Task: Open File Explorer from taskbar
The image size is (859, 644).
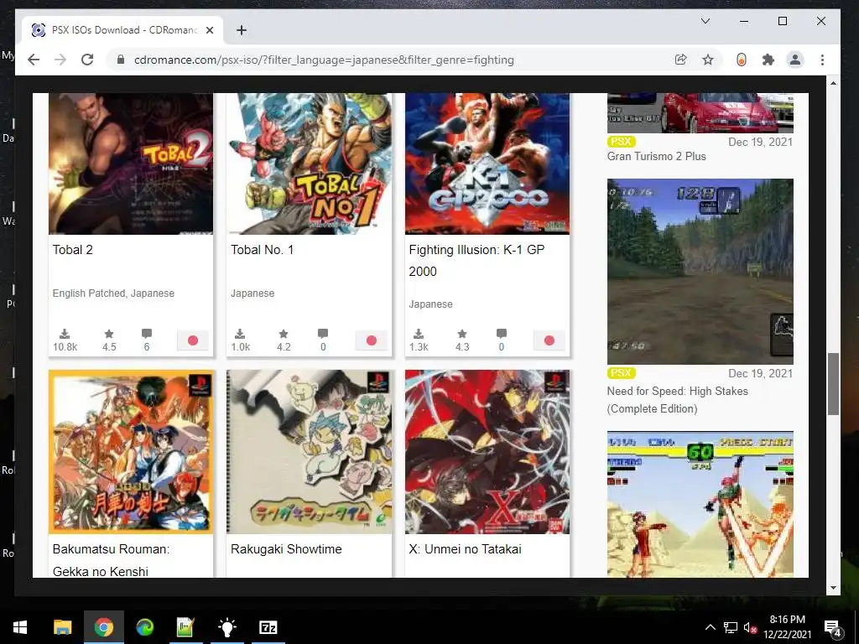Action: (62, 627)
